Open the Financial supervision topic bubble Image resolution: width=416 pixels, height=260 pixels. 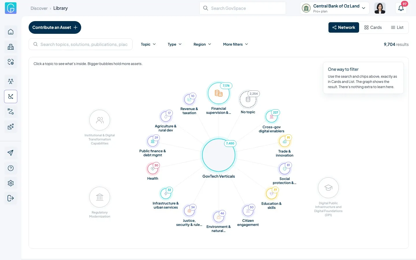point(219,93)
